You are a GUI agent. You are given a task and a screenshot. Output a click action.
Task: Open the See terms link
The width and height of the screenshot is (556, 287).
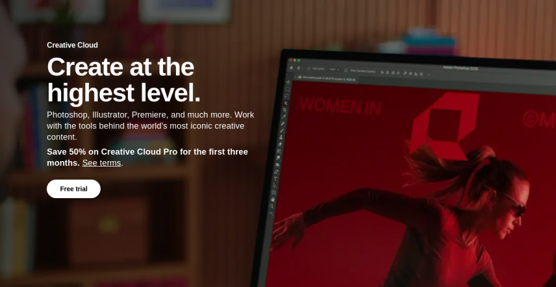coord(102,163)
